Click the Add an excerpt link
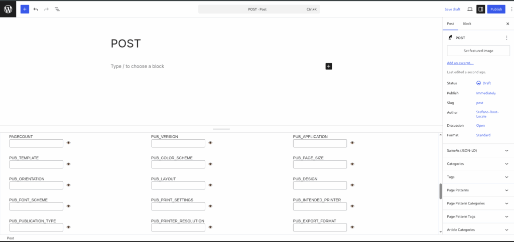The image size is (514, 242). tap(460, 63)
